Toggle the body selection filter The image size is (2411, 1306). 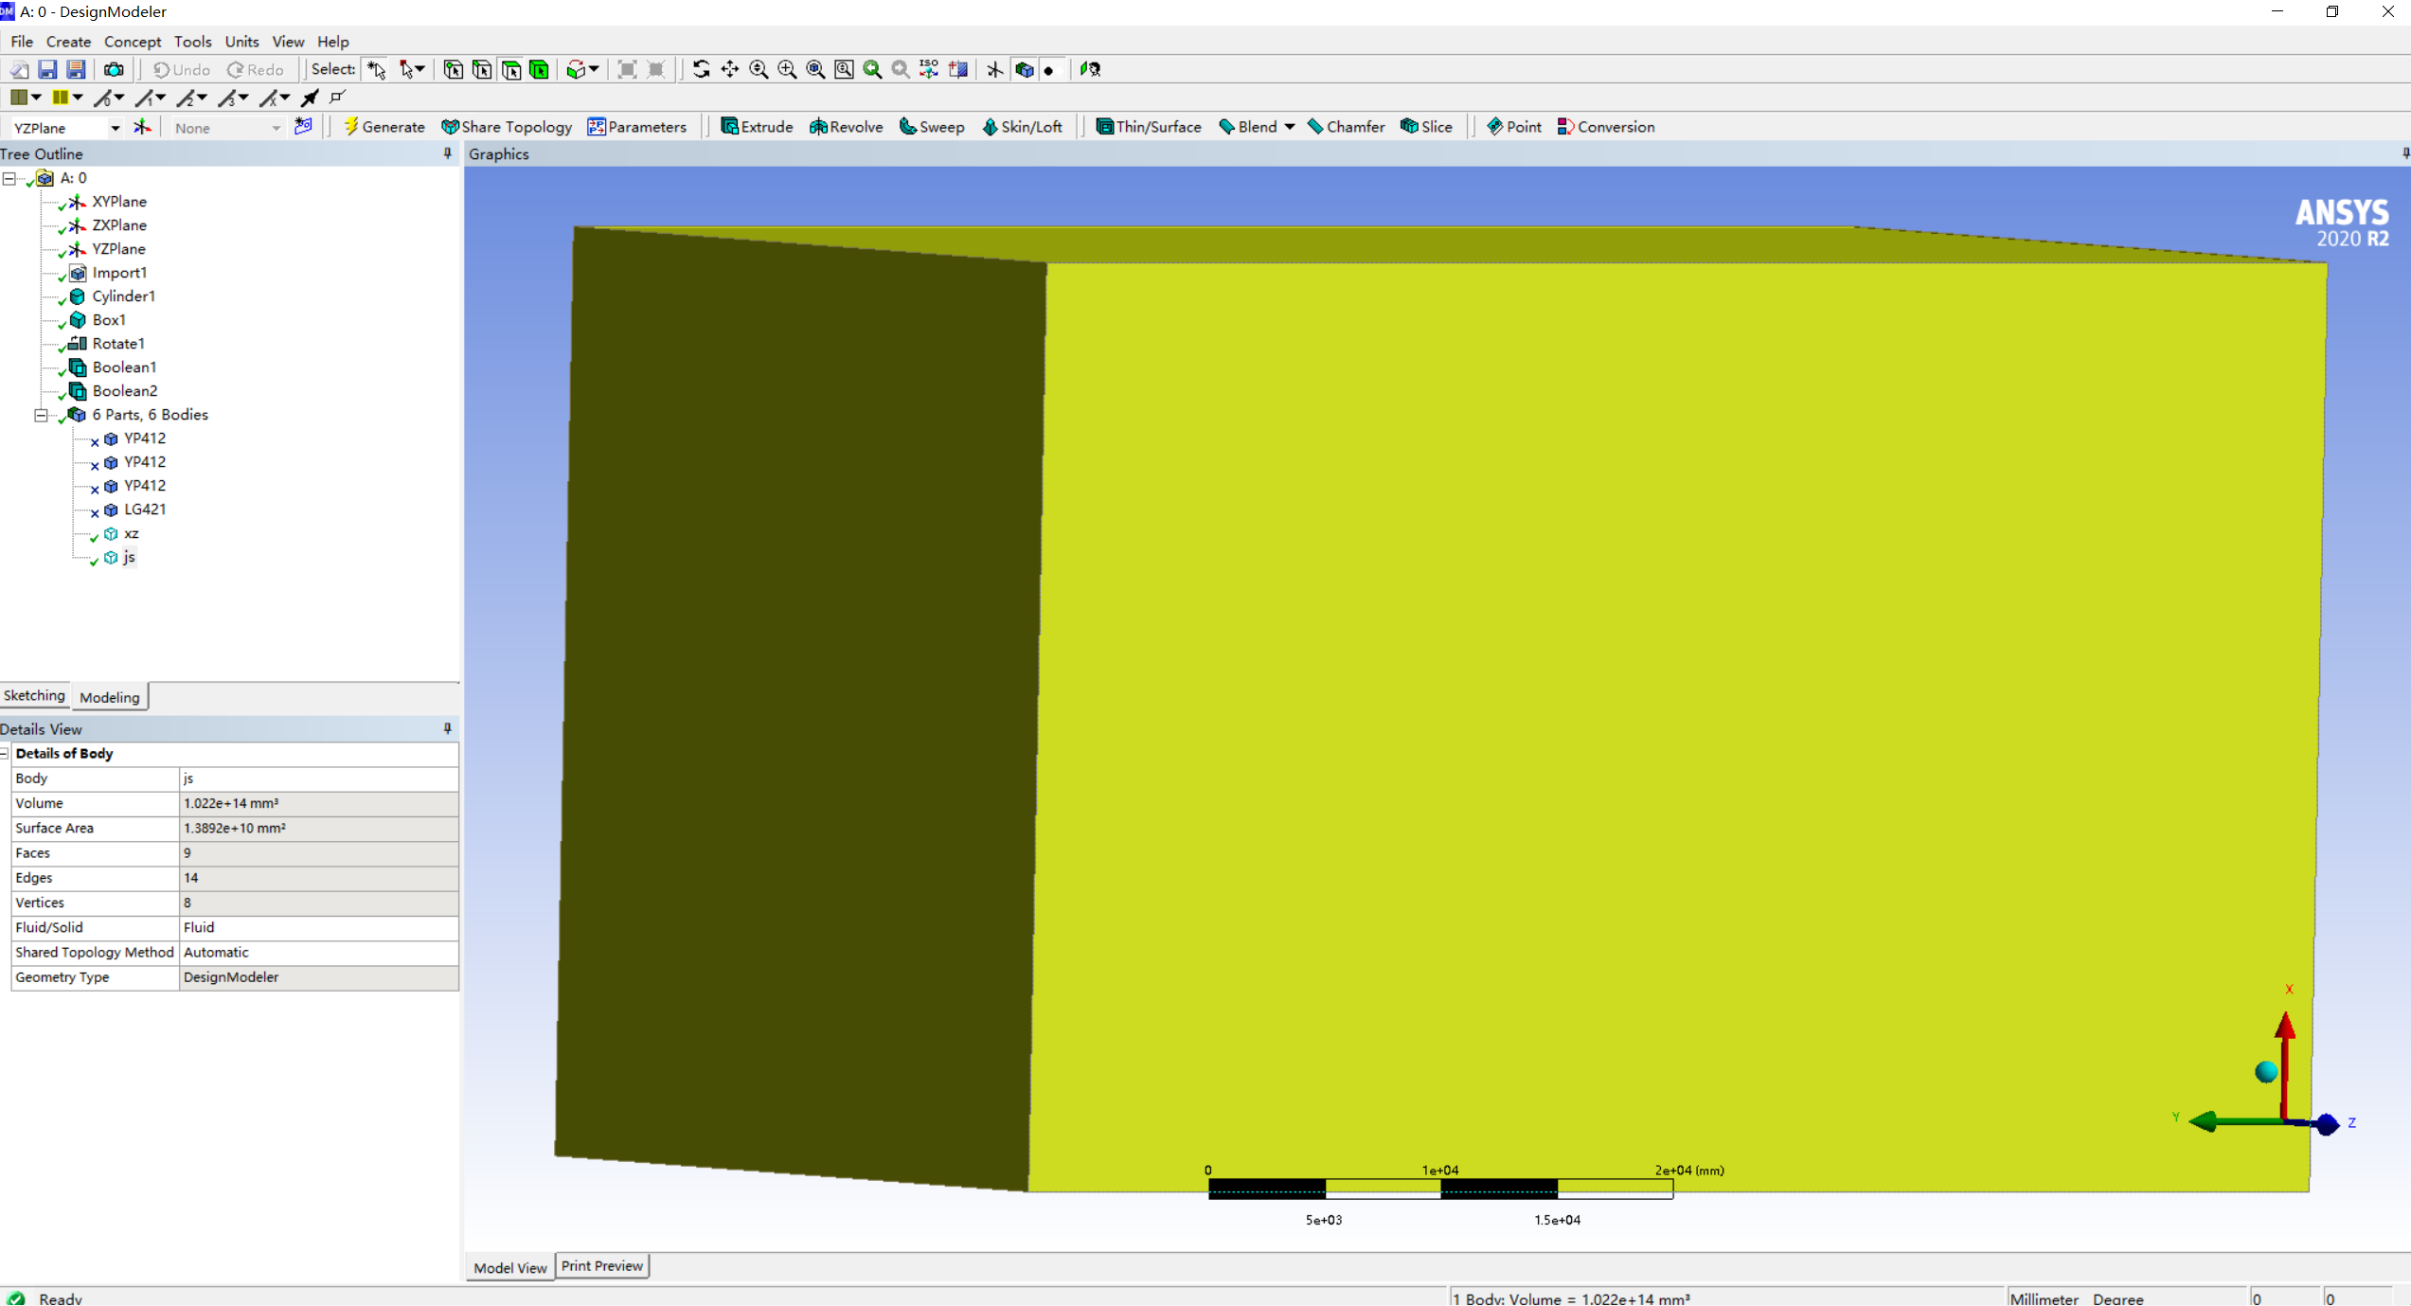point(540,69)
